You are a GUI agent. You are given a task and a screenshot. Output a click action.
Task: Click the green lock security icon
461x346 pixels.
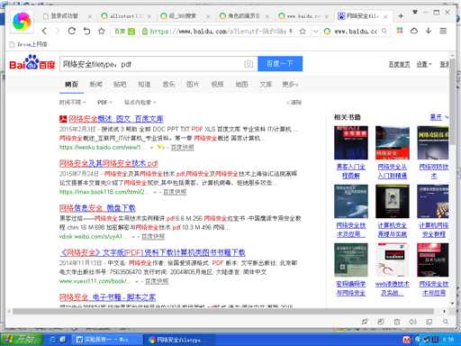tap(145, 32)
